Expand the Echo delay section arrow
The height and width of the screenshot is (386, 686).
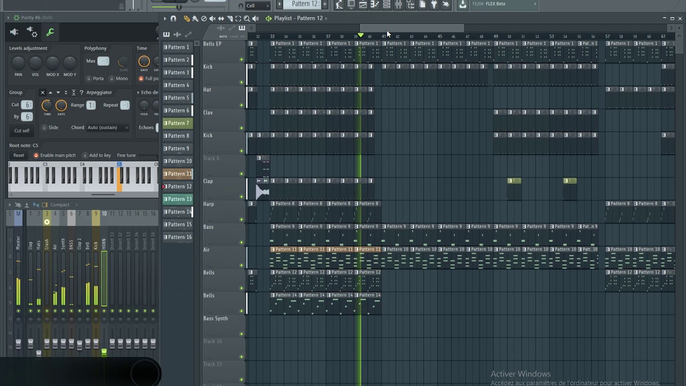138,92
